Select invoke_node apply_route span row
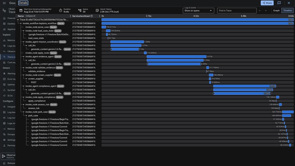The image size is (295, 166). [155, 53]
